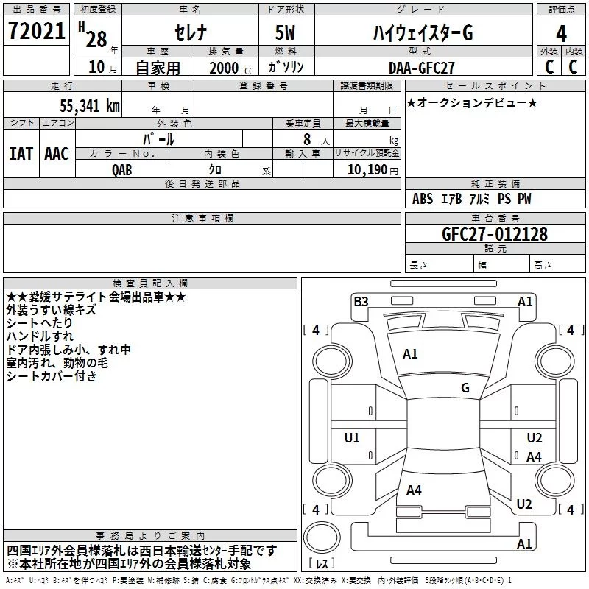Screen dimensions: 589x589
Task: Select the displacement value 2000 cc
Action: coord(231,68)
